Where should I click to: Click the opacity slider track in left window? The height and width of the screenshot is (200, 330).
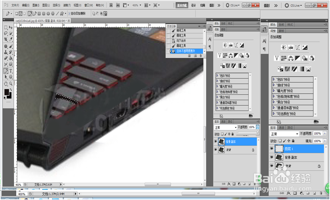pos(248,132)
